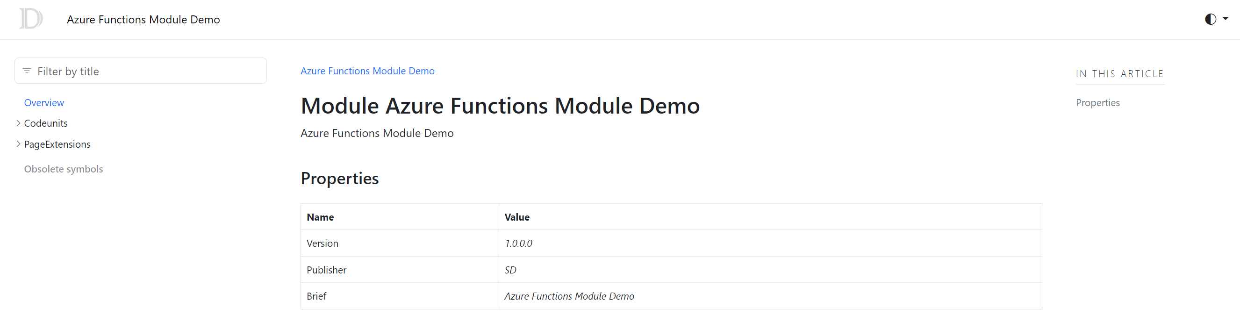The width and height of the screenshot is (1240, 330).
Task: Click the filter icon in the search box
Action: (x=27, y=71)
